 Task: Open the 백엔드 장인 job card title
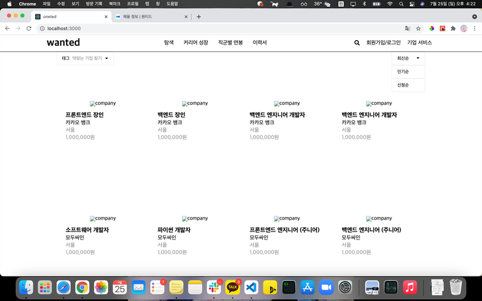point(171,115)
